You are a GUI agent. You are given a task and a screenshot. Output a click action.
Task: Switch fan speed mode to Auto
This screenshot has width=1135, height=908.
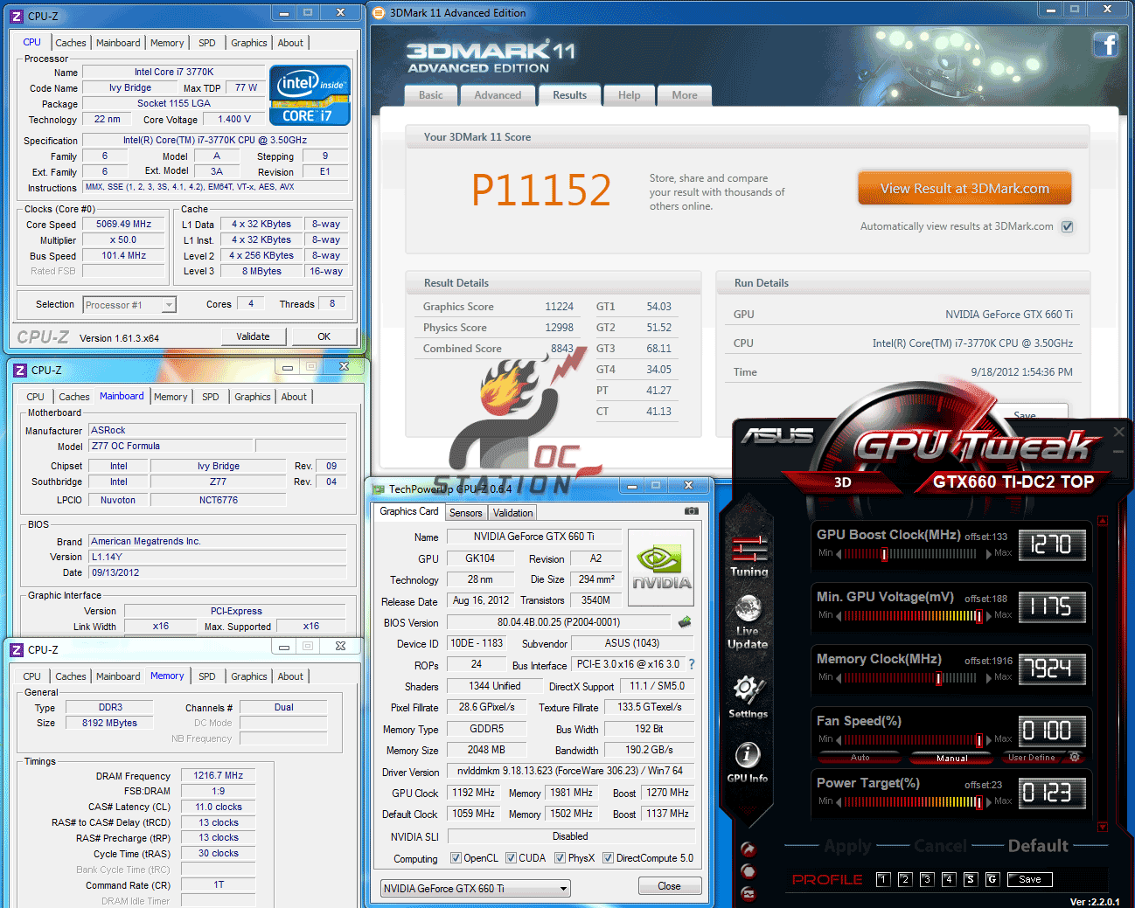pyautogui.click(x=860, y=758)
